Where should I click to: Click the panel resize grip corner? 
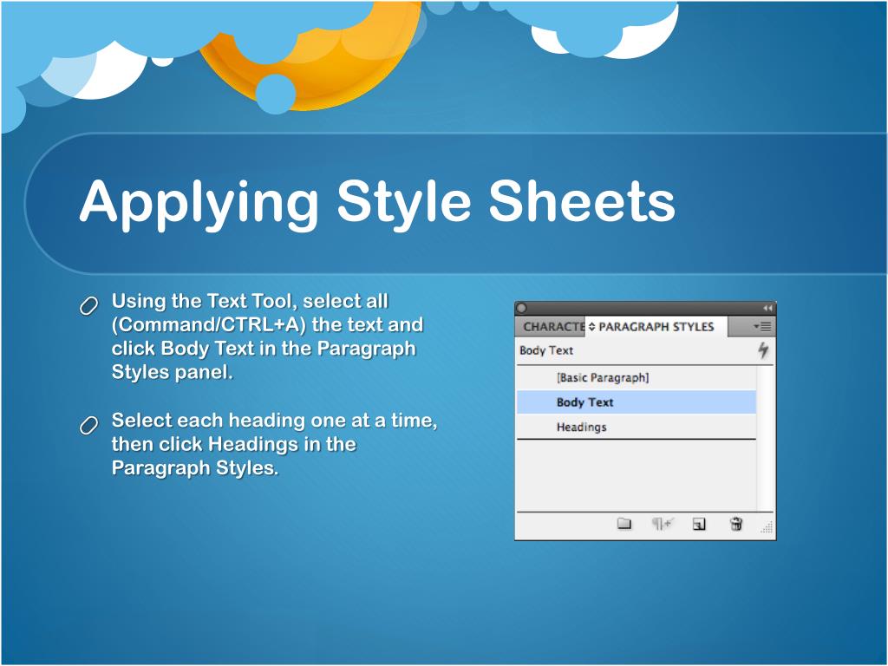coord(767,528)
